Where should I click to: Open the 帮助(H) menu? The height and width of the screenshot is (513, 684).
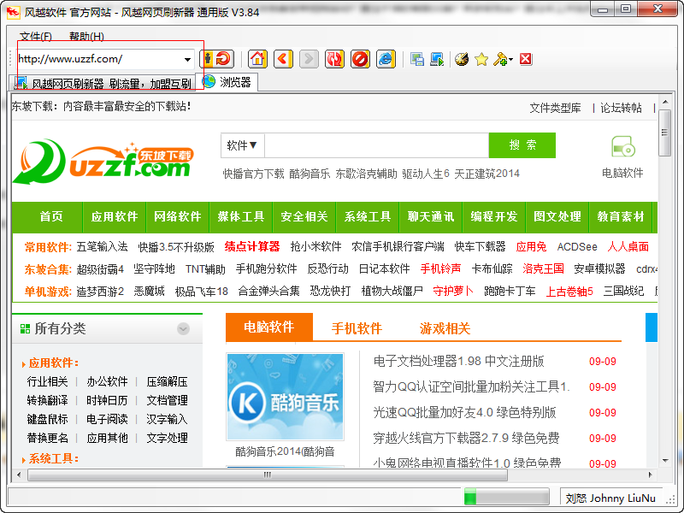(87, 36)
